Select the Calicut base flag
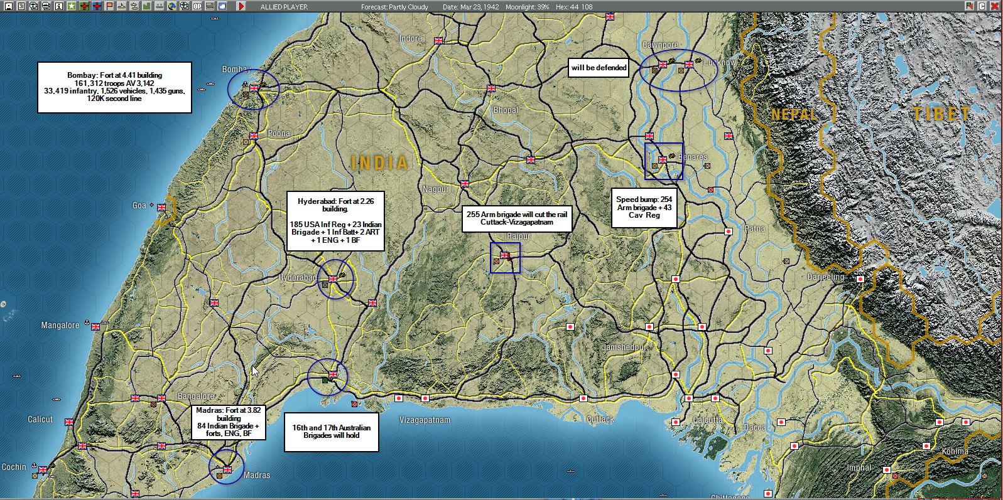This screenshot has width=1003, height=500. coord(69,421)
